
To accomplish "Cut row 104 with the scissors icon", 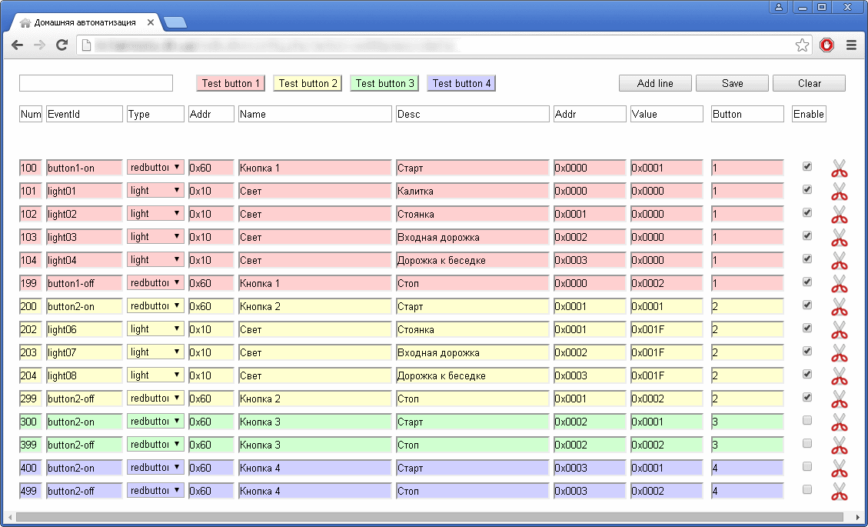I will [840, 261].
